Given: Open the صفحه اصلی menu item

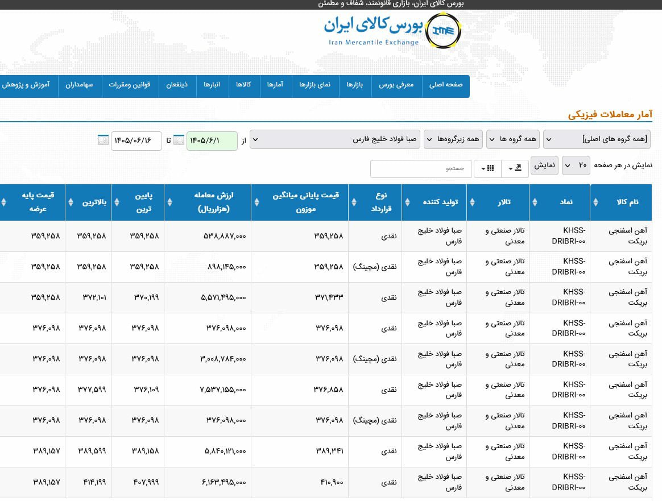Looking at the screenshot, I should pos(446,85).
